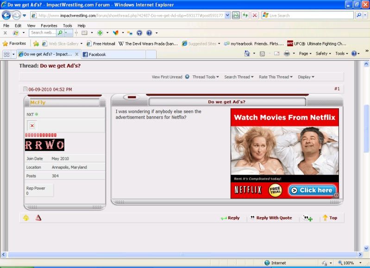Click the Windows Live logo icon
Screen dimensions: 370x268
[x=16, y=33]
